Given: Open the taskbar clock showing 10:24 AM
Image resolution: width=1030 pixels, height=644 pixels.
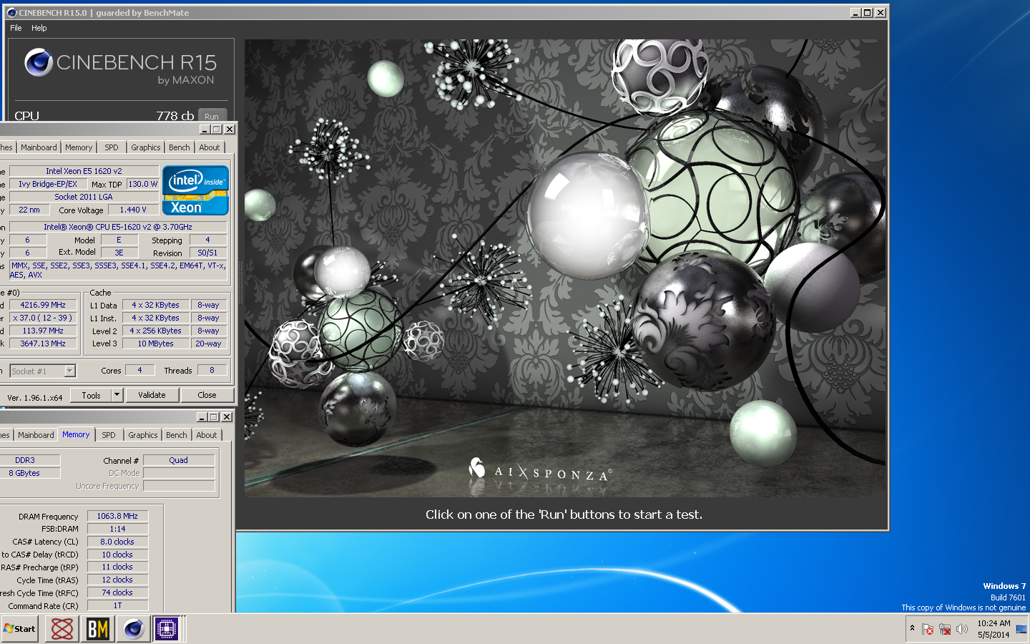Looking at the screenshot, I should click(x=994, y=629).
